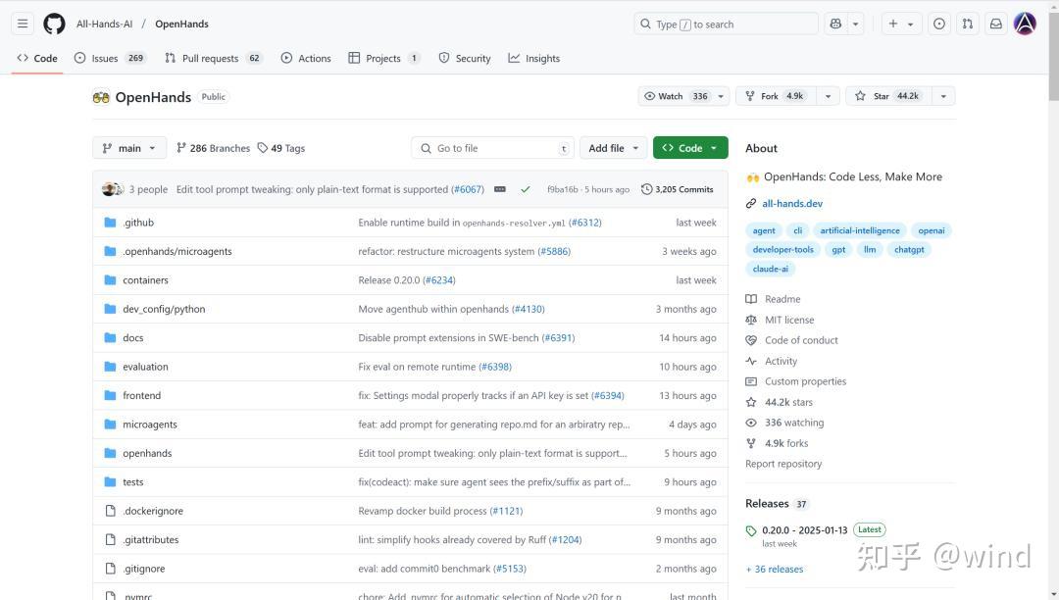Visit the all-hands.dev website link

click(x=792, y=203)
